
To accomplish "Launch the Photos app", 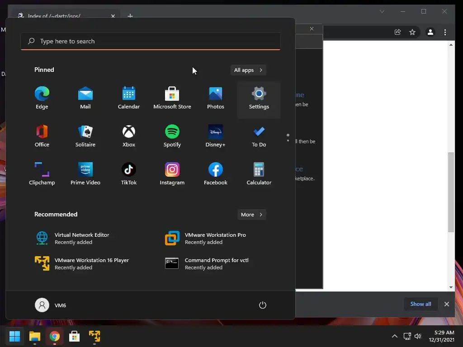I will [x=216, y=98].
